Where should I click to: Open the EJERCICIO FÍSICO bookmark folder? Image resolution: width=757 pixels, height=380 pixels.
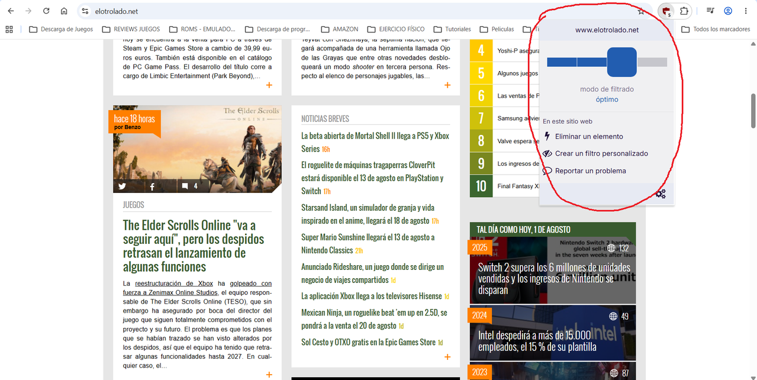tap(396, 29)
